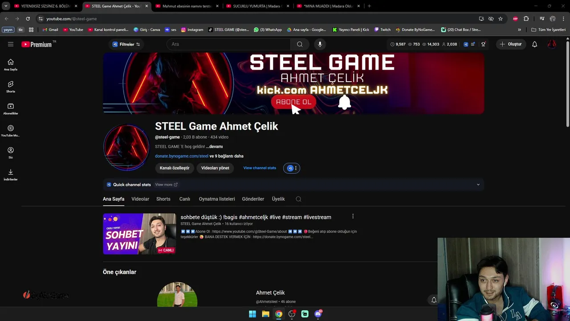Switch to the Gönderiler tab

[x=253, y=199]
